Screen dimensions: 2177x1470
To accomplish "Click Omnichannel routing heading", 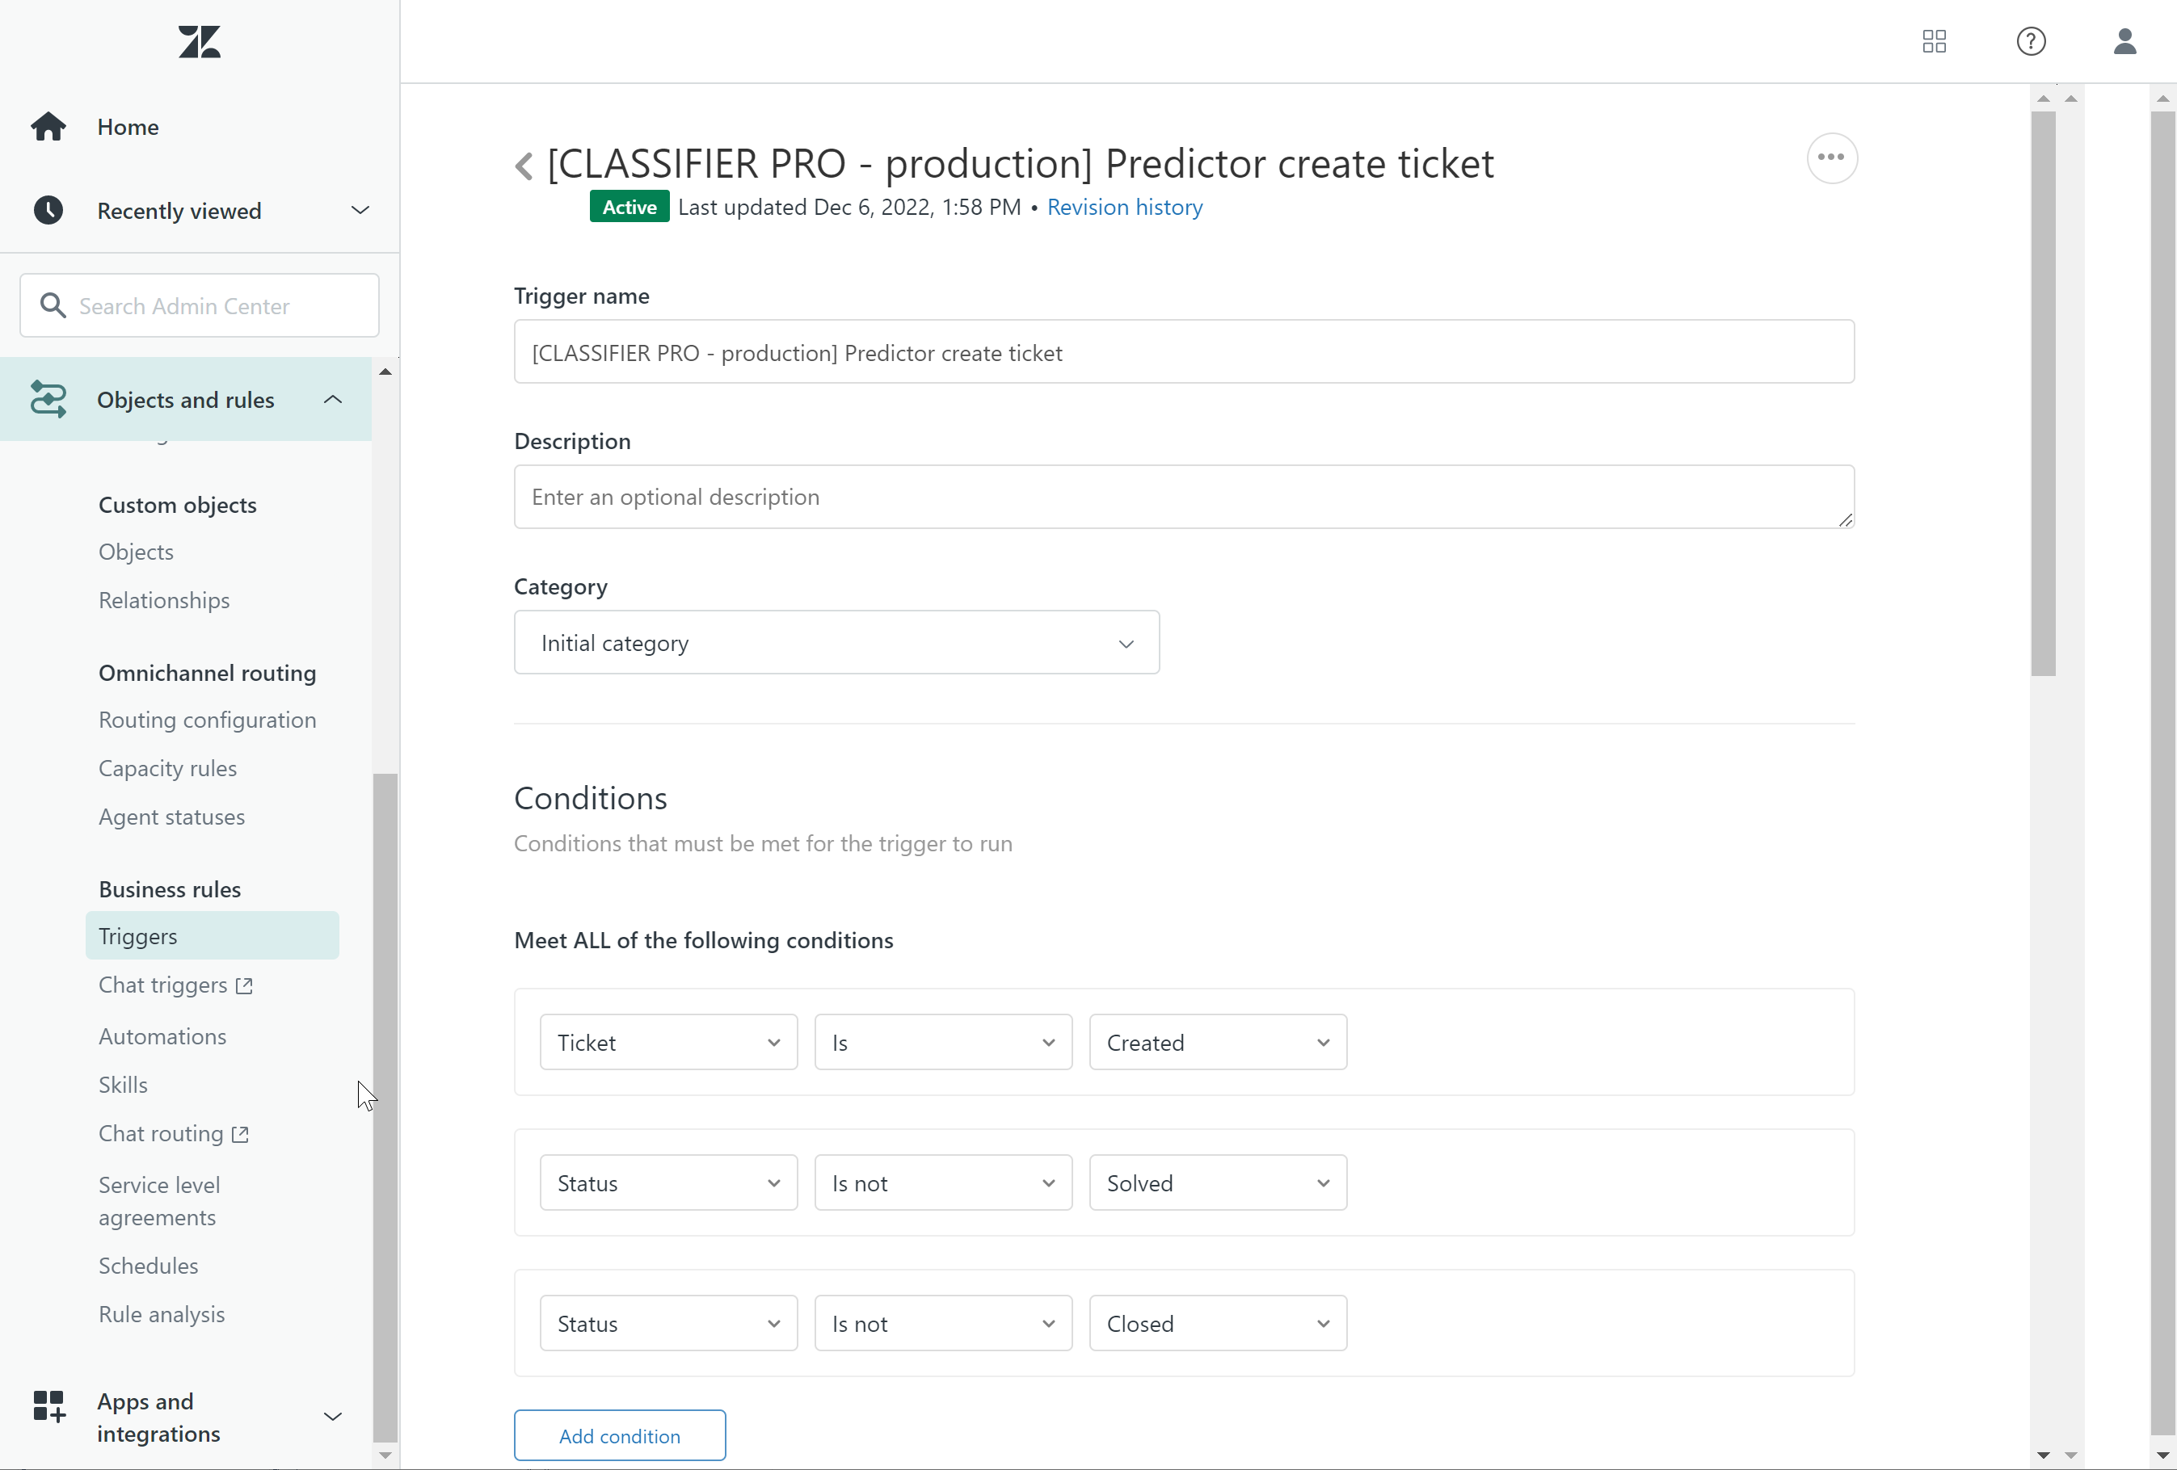I will tap(207, 673).
